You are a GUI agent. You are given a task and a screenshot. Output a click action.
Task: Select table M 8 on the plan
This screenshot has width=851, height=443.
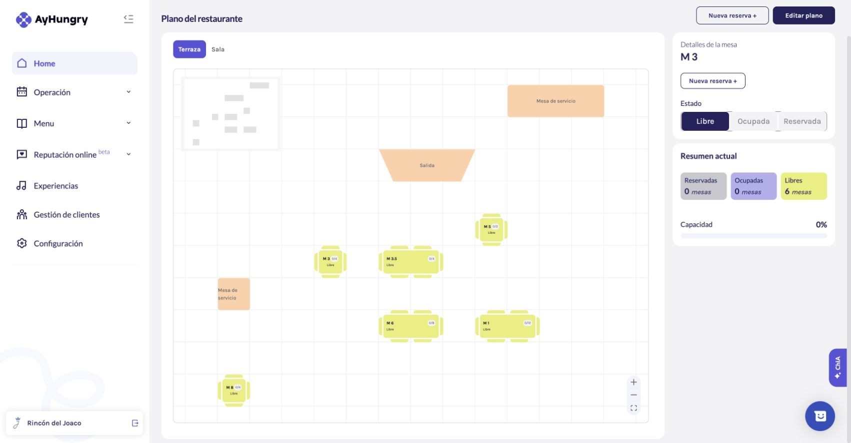233,391
